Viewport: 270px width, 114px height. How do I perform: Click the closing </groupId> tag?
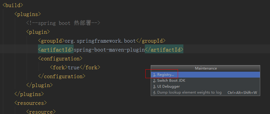[x=151, y=41]
